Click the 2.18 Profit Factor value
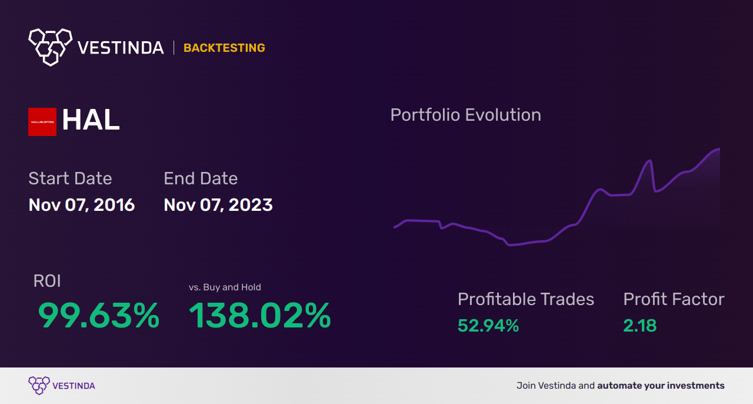 (640, 326)
